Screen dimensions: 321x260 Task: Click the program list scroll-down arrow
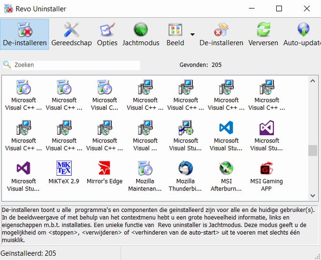pos(312,196)
